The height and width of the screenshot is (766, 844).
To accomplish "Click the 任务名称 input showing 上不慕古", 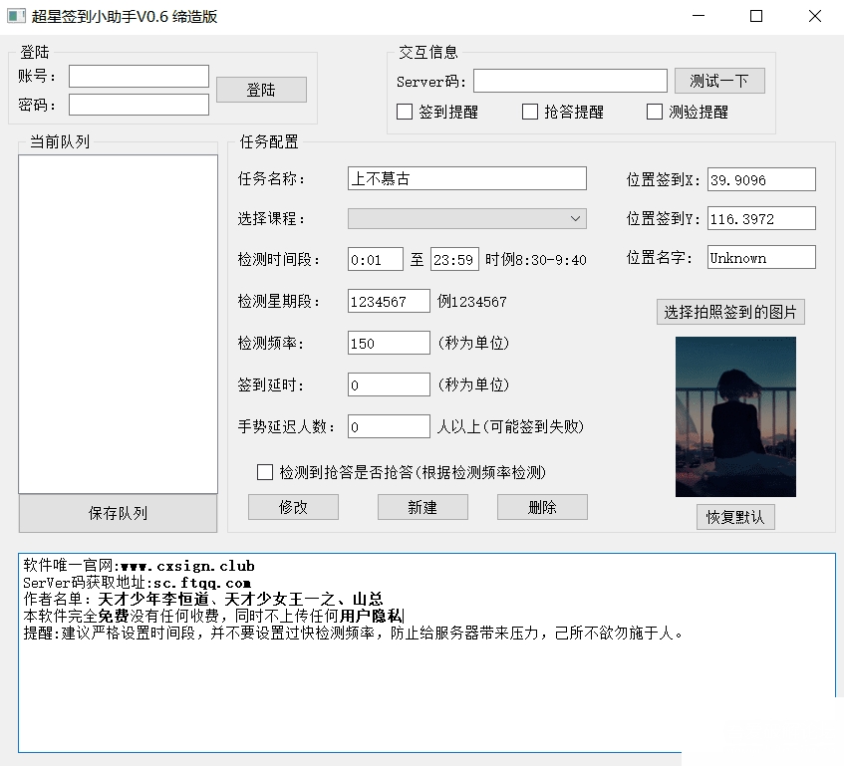I will [466, 178].
